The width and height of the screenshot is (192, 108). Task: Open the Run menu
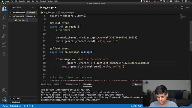tap(37, 1)
